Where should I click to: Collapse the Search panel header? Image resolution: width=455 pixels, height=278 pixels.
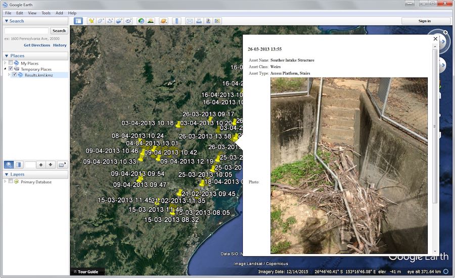35,21
